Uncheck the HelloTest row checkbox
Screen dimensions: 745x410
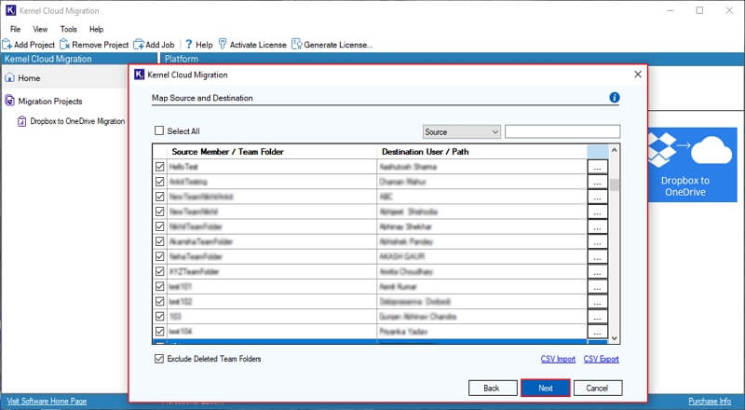point(159,167)
